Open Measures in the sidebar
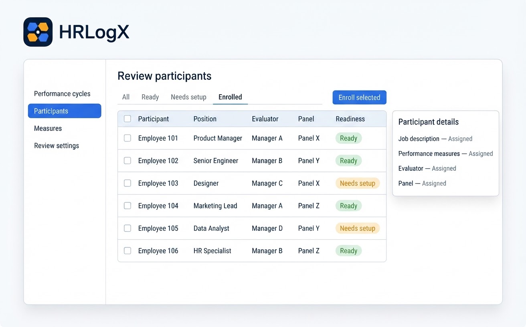This screenshot has height=327, width=526. pyautogui.click(x=48, y=128)
